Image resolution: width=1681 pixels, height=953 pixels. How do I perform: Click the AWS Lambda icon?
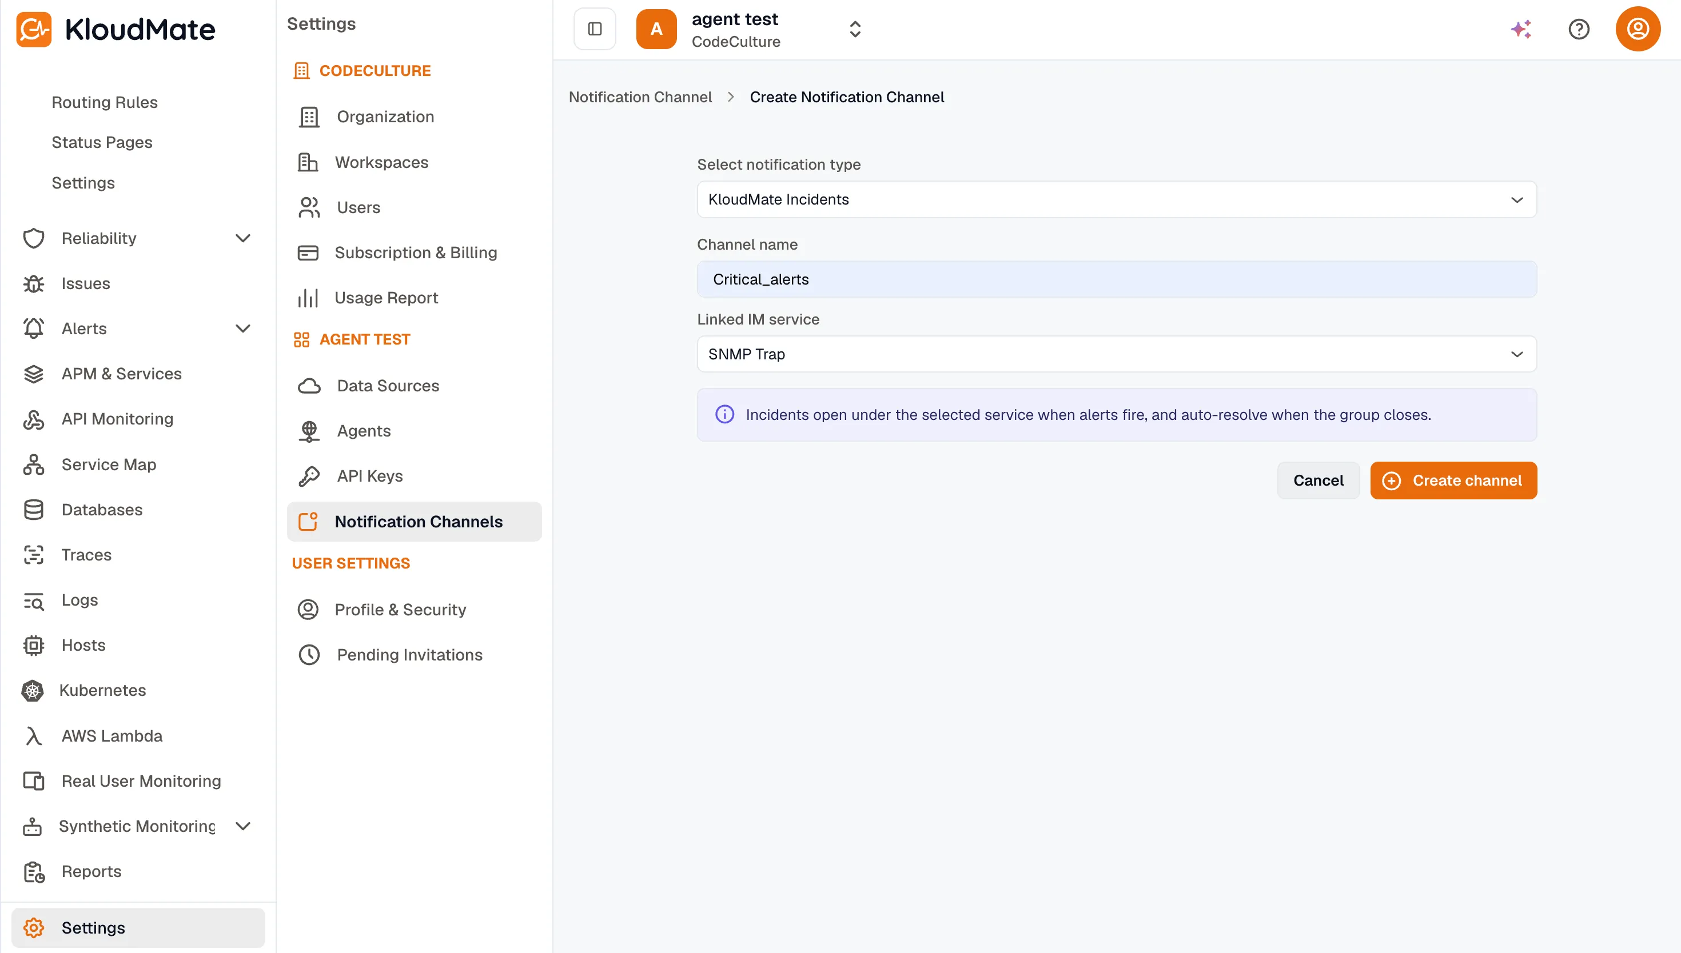click(33, 736)
